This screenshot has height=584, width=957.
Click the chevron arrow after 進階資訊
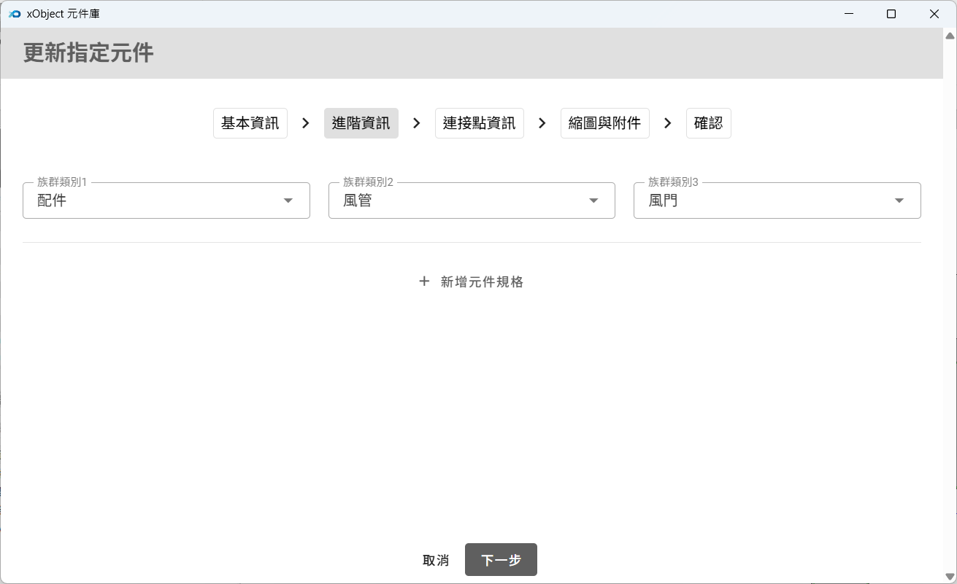pos(417,123)
